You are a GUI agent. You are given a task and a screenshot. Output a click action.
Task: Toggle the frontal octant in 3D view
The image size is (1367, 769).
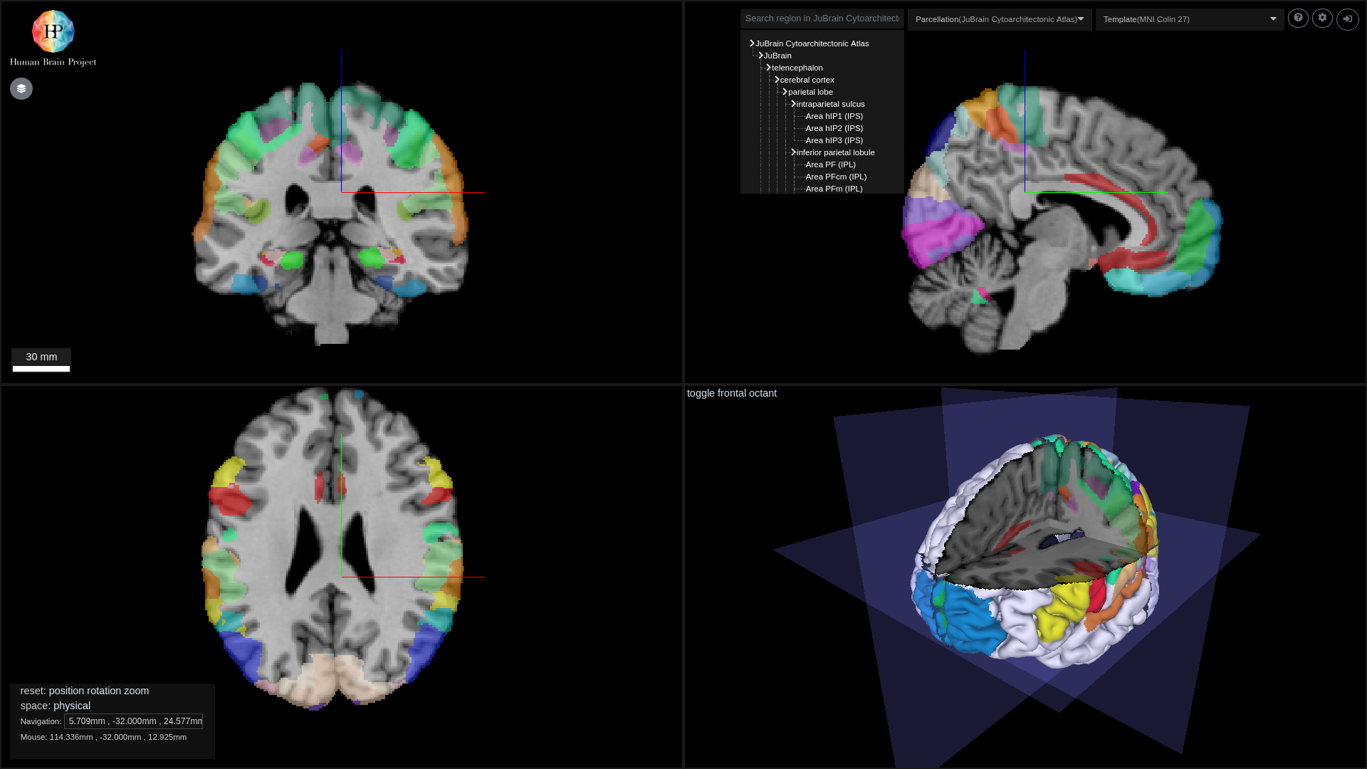(731, 393)
